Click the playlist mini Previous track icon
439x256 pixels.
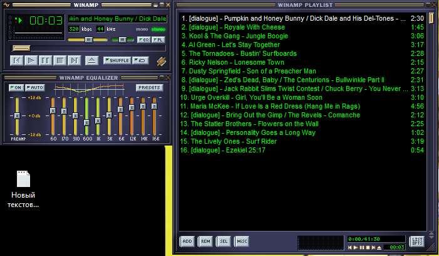(350, 248)
